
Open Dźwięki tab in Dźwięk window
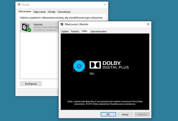tap(51, 12)
